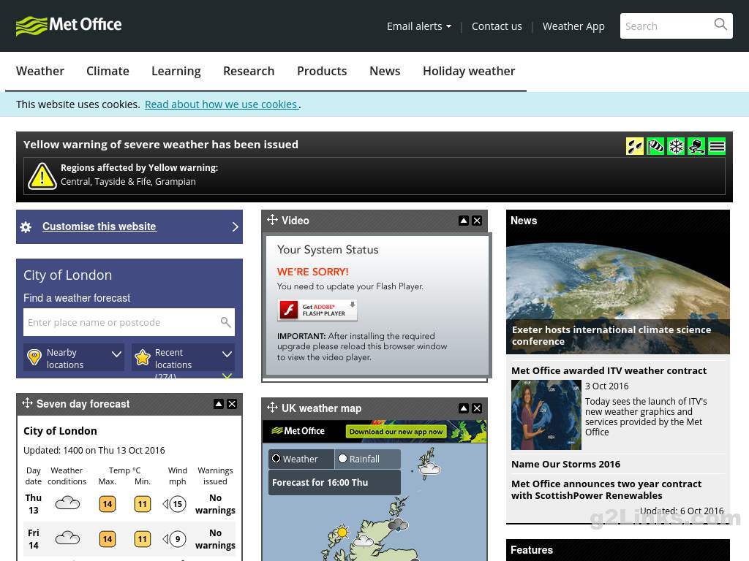This screenshot has height=561, width=749.
Task: Collapse the UK weather map panel
Action: [463, 408]
